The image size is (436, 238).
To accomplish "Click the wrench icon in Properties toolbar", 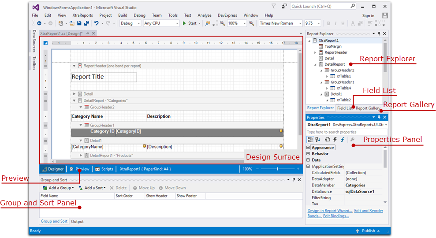I will tap(352, 140).
